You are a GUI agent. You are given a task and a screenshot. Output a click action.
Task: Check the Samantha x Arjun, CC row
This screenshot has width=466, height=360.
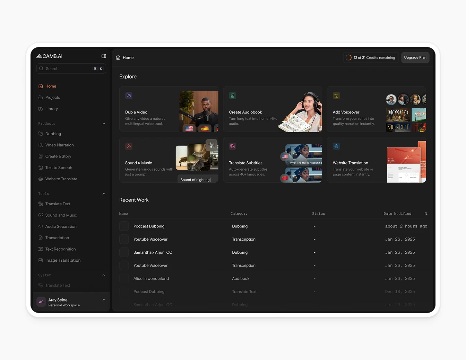point(124,252)
